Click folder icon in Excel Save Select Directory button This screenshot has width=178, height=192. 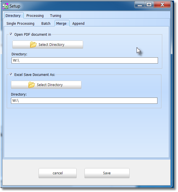pyautogui.click(x=32, y=85)
